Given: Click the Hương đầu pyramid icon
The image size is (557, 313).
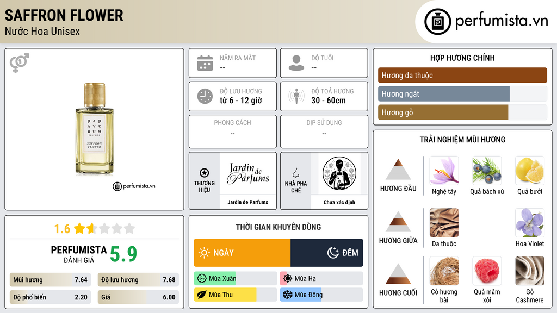Looking at the screenshot, I should pos(398,170).
